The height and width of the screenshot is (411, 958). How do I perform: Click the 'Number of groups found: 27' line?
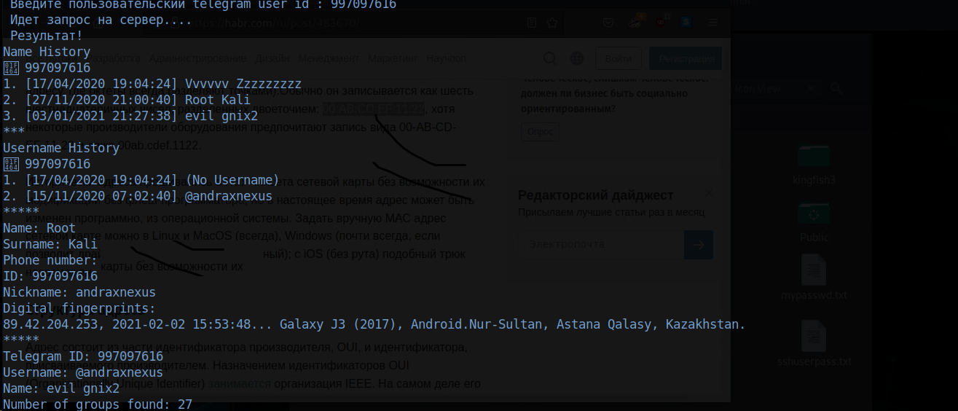click(x=98, y=403)
